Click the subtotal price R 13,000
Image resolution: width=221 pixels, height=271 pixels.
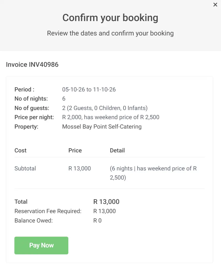click(80, 168)
